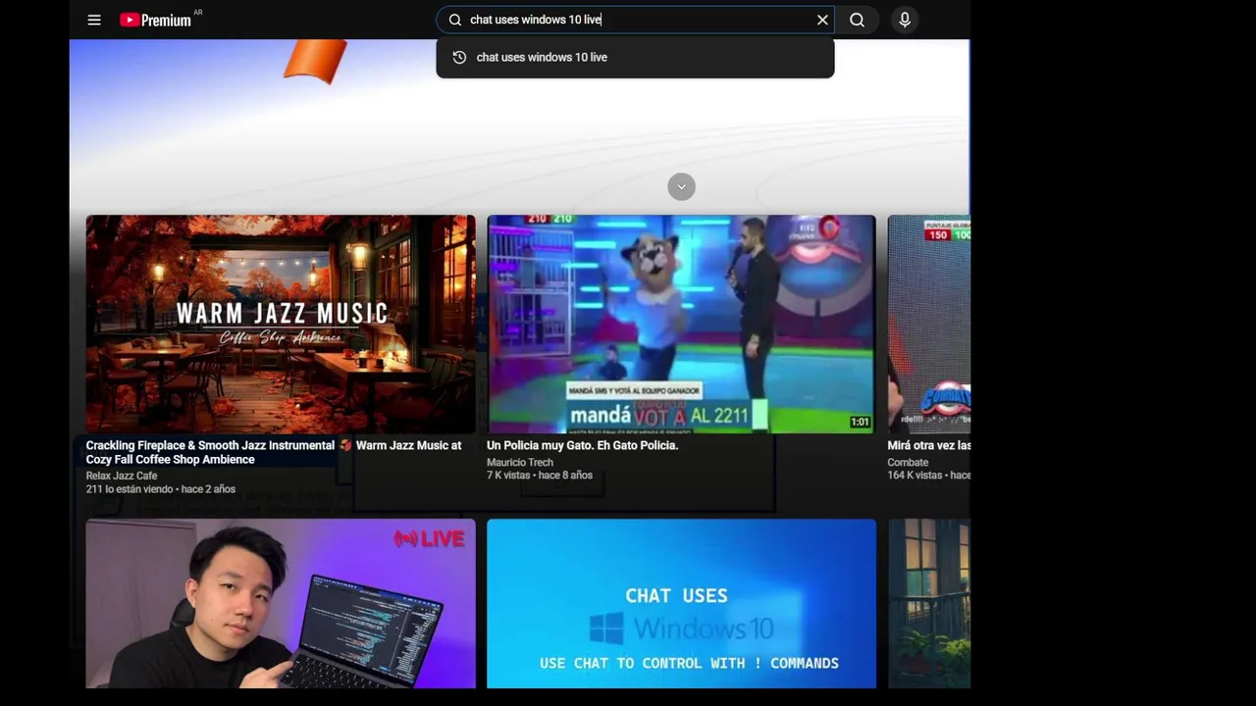Viewport: 1256px width, 706px height.
Task: Click "7 K vistas · hace 8 años" text
Action: [x=540, y=476]
